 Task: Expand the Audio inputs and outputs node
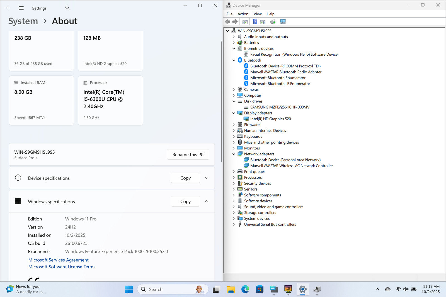click(x=234, y=37)
